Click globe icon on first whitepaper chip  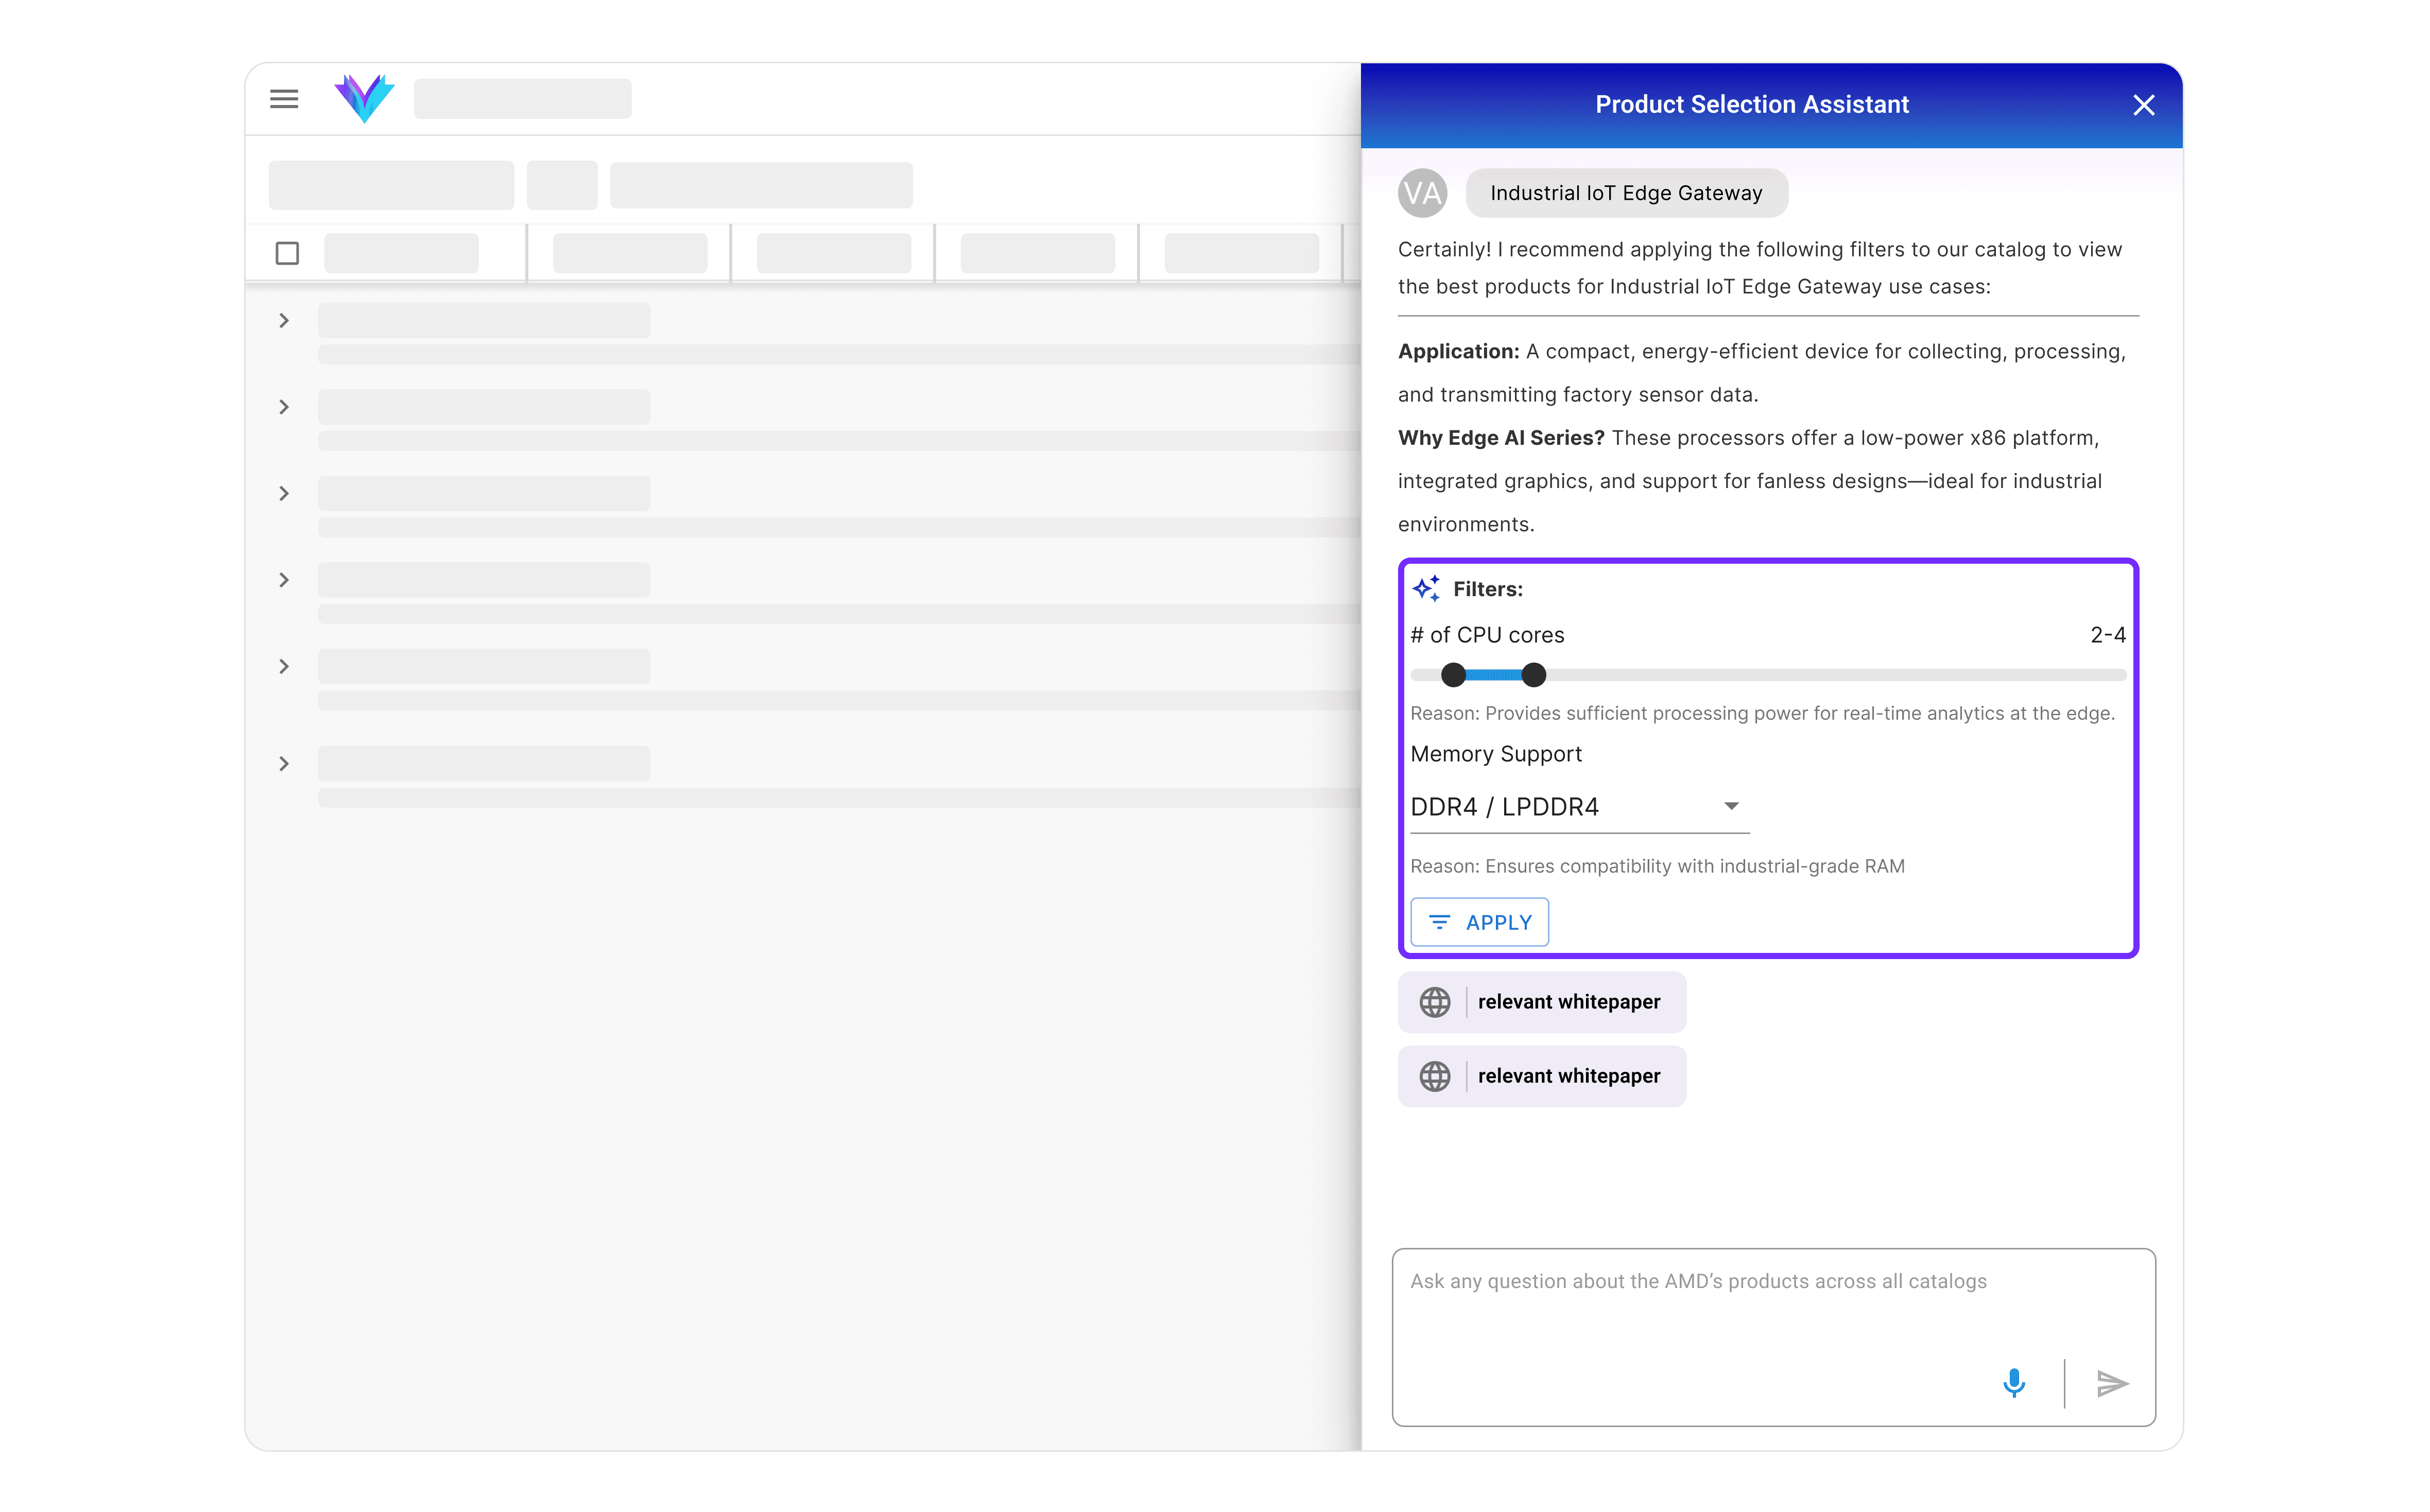(x=1435, y=1002)
